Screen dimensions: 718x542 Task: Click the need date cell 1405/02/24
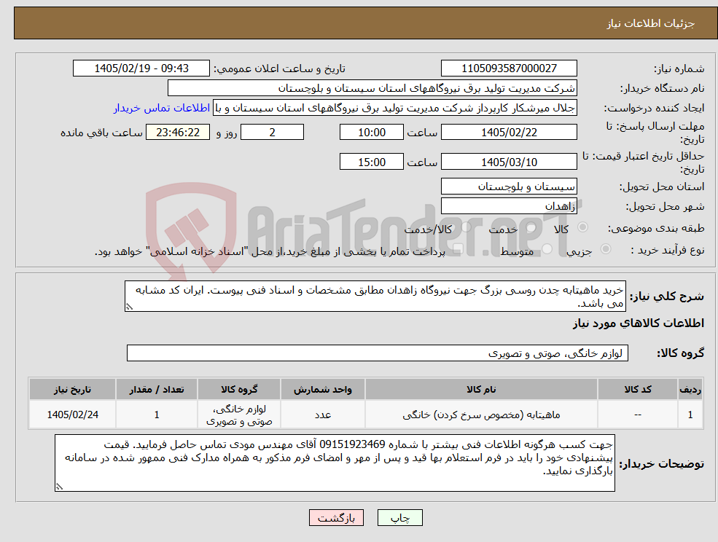(x=72, y=415)
